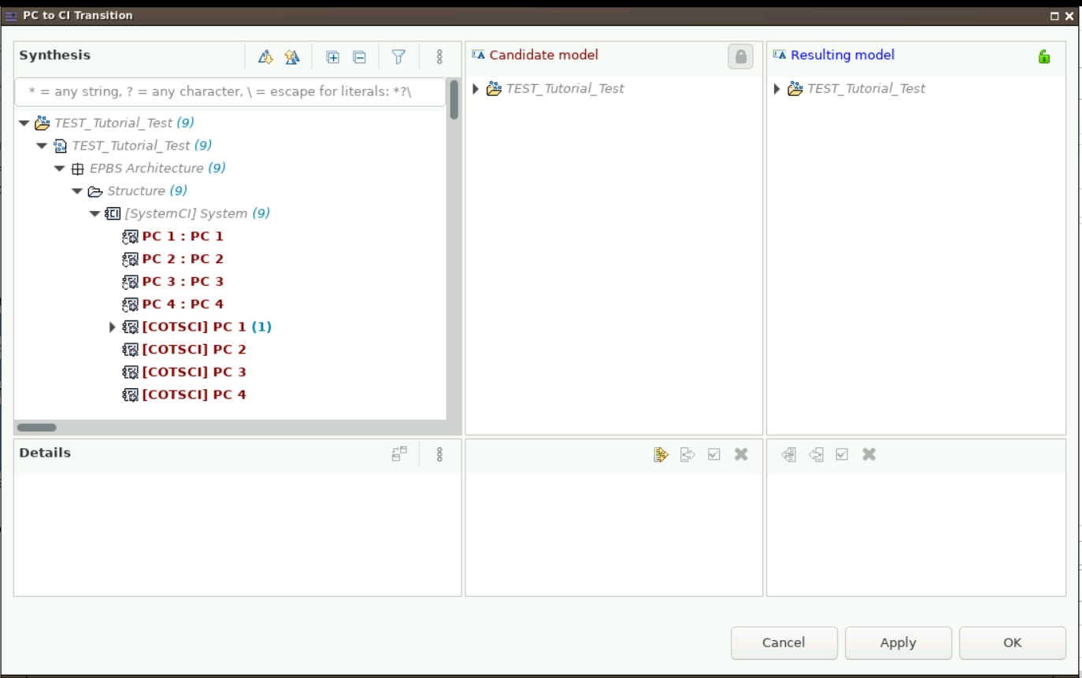The width and height of the screenshot is (1082, 678).
Task: Click the Structure folder icon
Action: [95, 191]
